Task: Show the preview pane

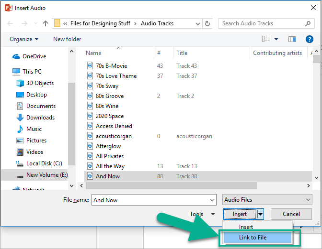Action: (292, 39)
